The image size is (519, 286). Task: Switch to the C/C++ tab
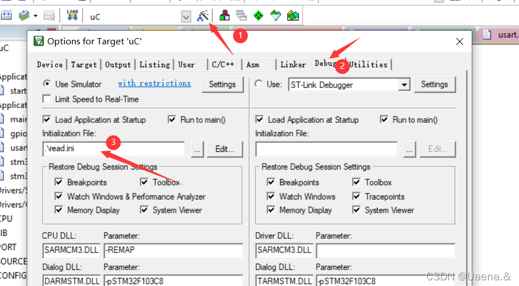[223, 65]
